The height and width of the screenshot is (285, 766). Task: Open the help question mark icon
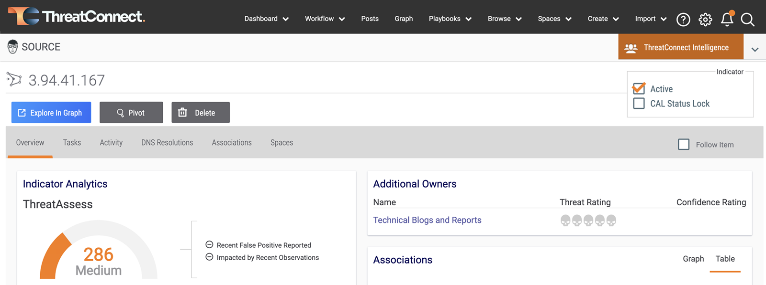[683, 19]
